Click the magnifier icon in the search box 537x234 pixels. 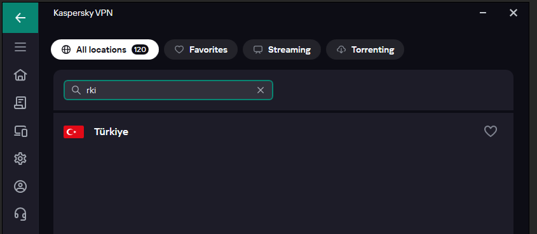click(76, 90)
